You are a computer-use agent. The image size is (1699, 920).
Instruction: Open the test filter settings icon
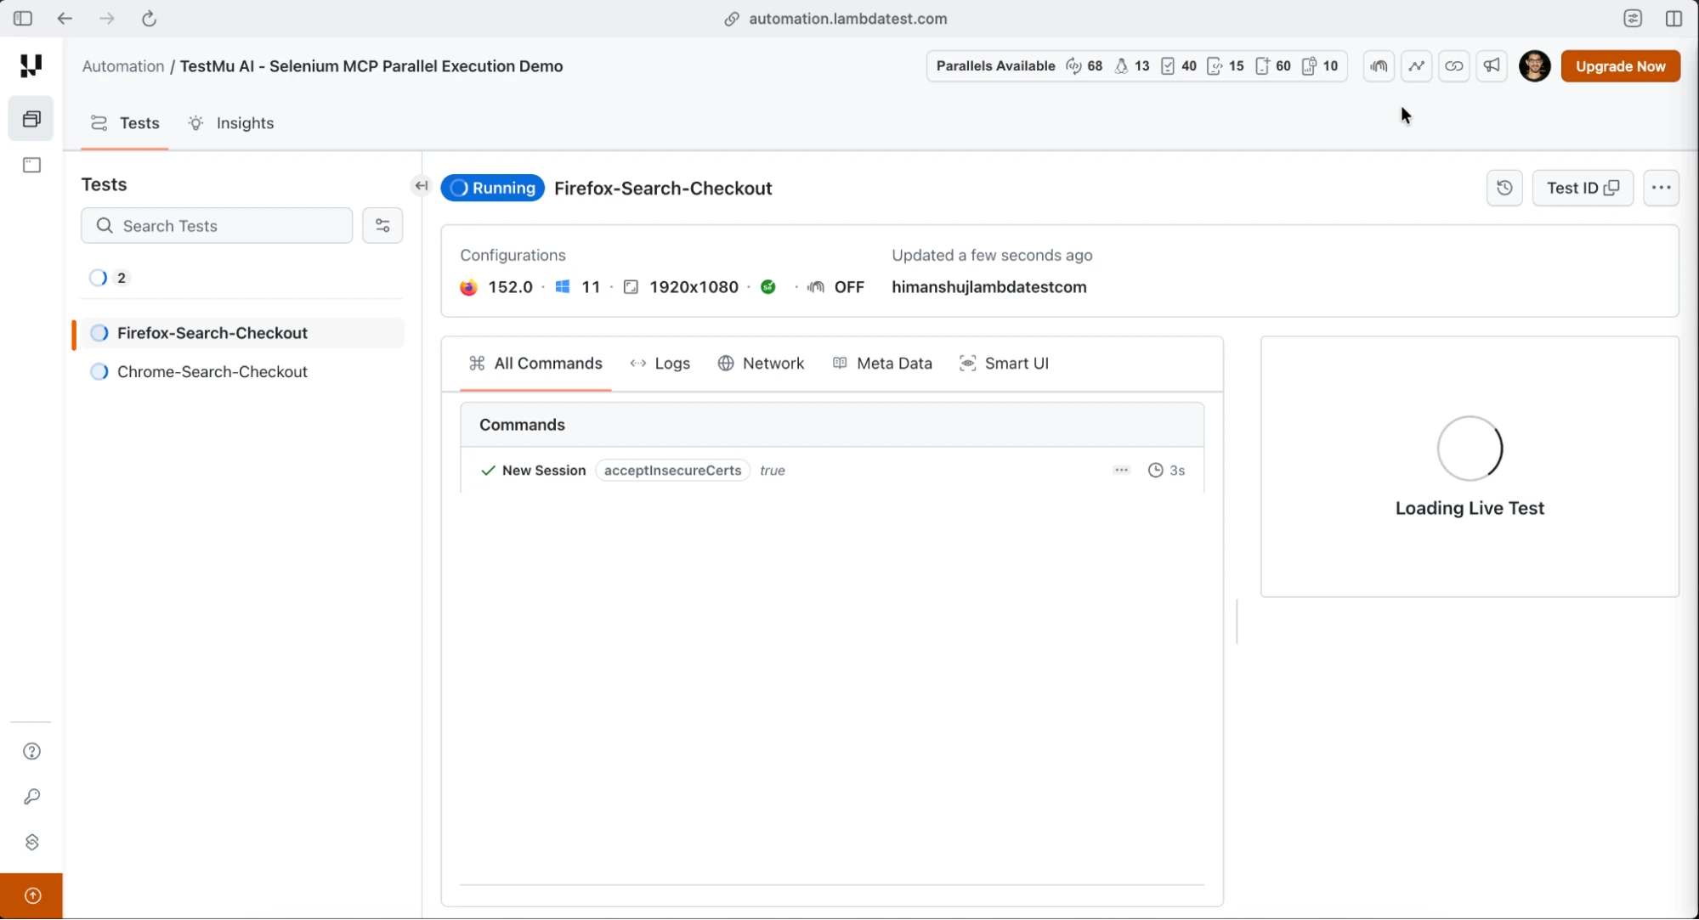click(x=382, y=226)
